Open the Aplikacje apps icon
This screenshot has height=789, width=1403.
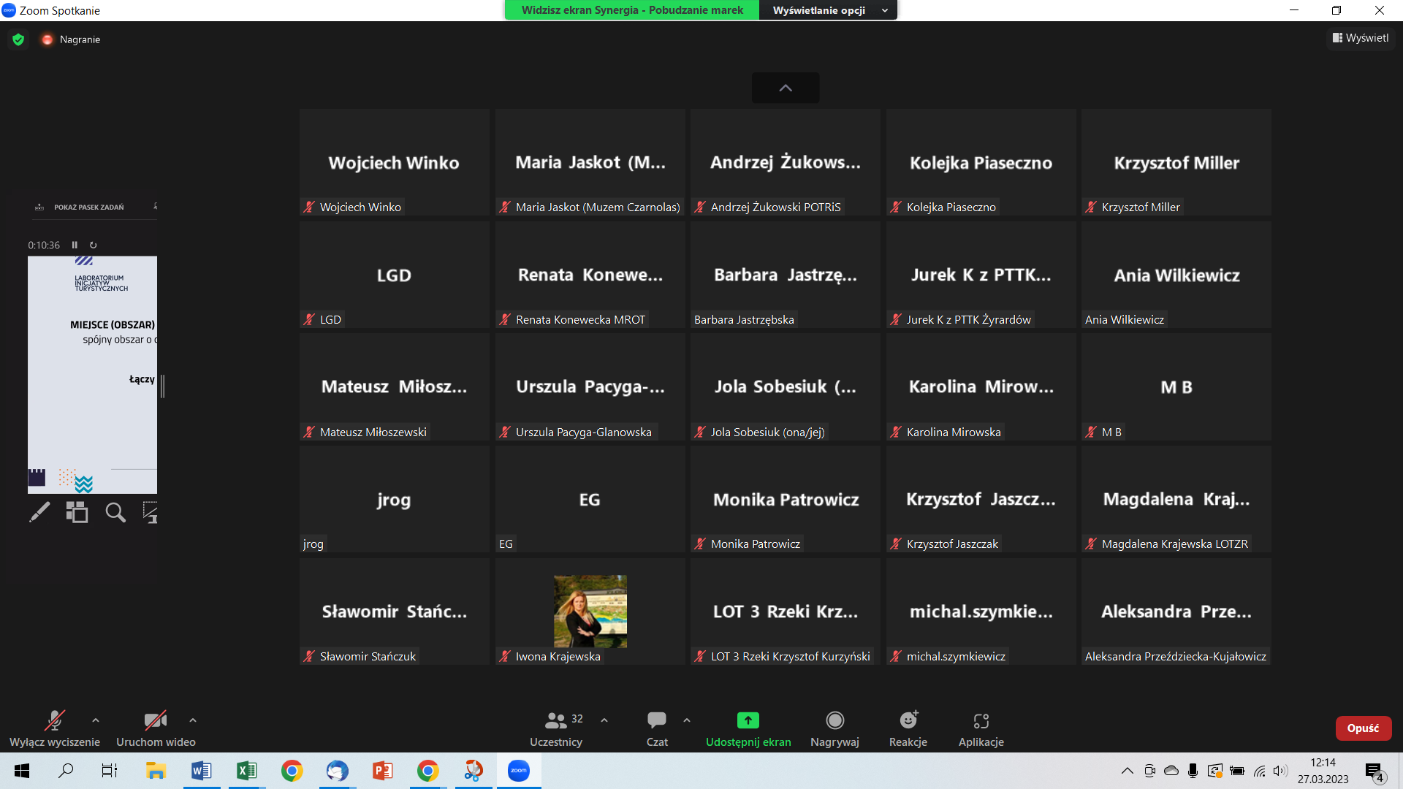(981, 721)
